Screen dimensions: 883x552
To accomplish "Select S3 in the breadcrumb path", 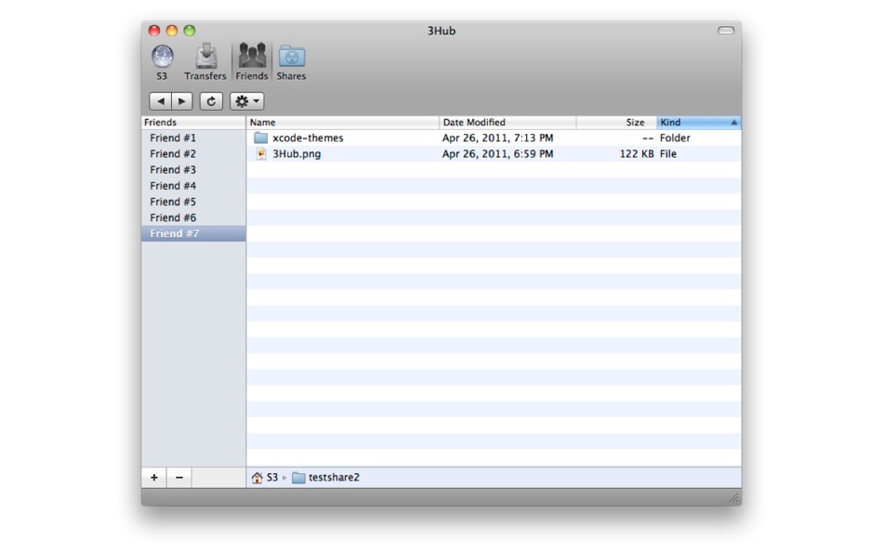I will click(272, 478).
